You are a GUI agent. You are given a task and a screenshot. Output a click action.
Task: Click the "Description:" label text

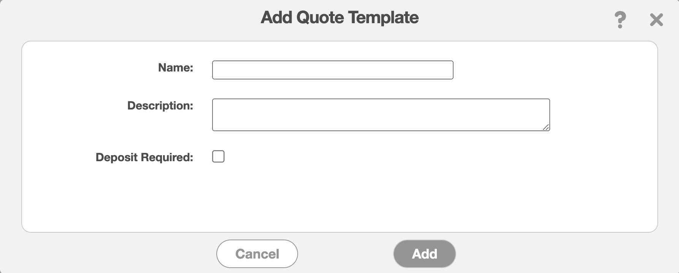tap(160, 106)
